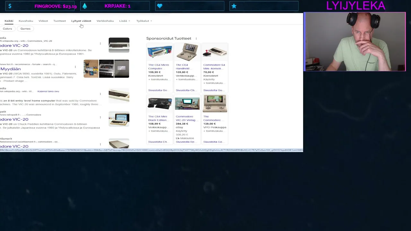Switch to the Kaikki search tab
The height and width of the screenshot is (231, 411).
pos(9,21)
